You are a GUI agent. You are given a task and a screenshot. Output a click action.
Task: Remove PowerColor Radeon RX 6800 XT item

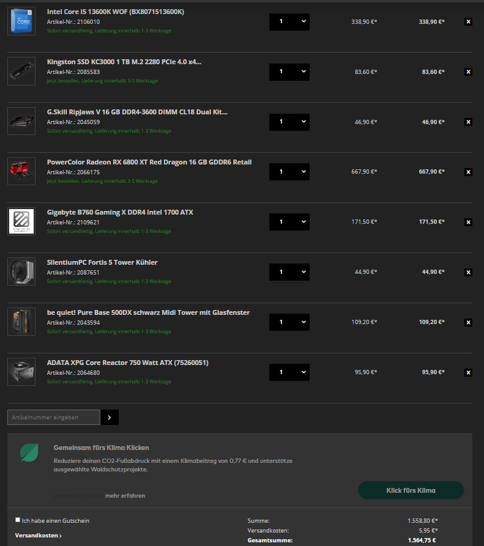[468, 172]
